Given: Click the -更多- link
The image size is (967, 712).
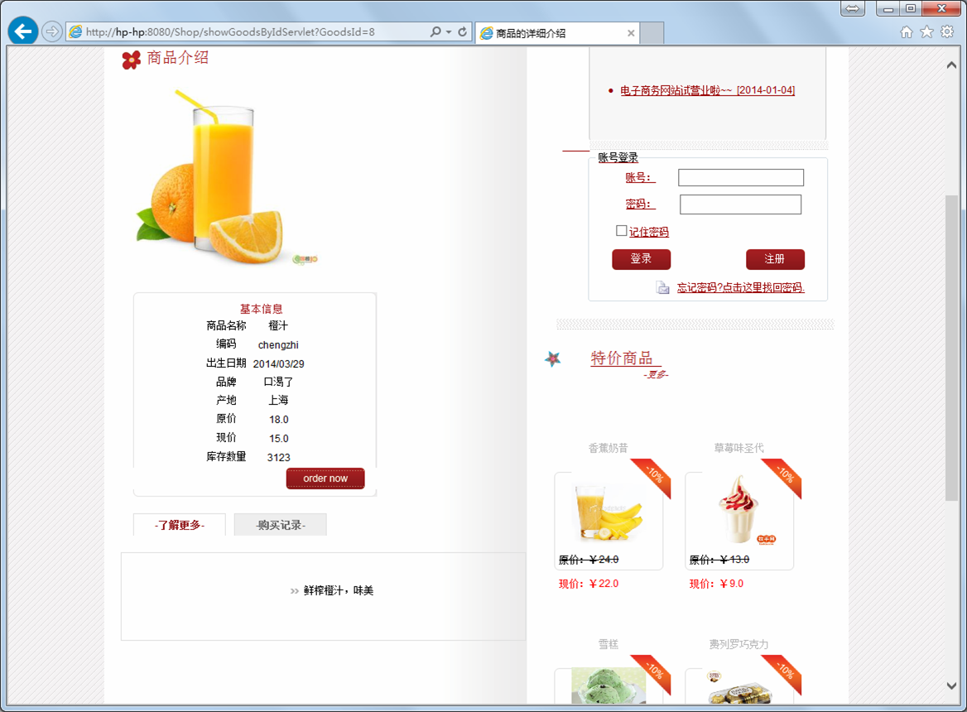Looking at the screenshot, I should pos(656,375).
